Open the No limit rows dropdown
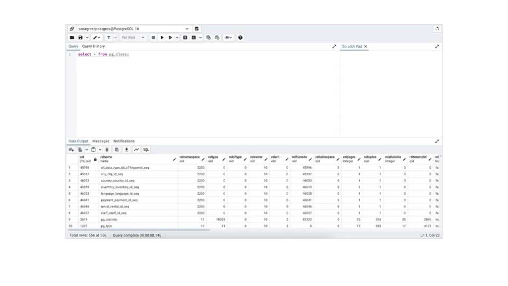 point(133,38)
